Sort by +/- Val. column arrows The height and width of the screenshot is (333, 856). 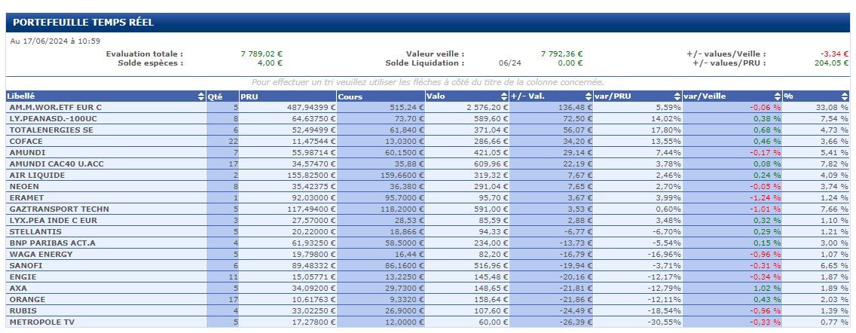(x=588, y=96)
